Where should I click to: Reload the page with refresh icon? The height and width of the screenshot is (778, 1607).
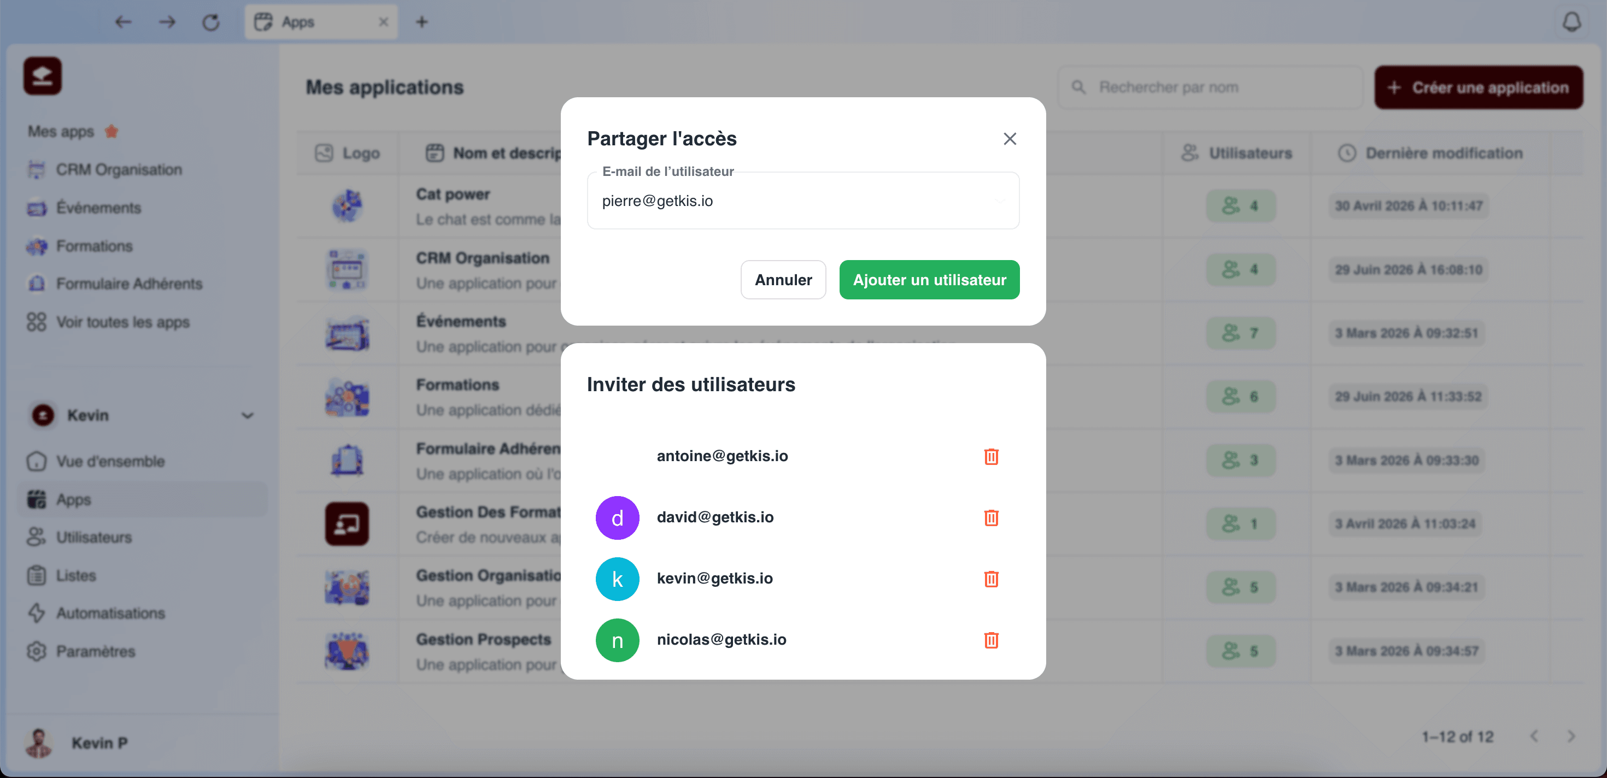pyautogui.click(x=211, y=22)
